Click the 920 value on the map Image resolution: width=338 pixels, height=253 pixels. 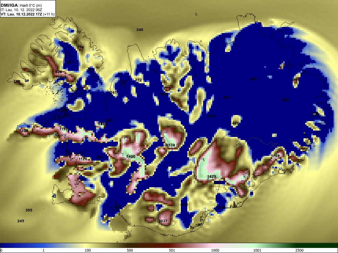click(x=58, y=72)
